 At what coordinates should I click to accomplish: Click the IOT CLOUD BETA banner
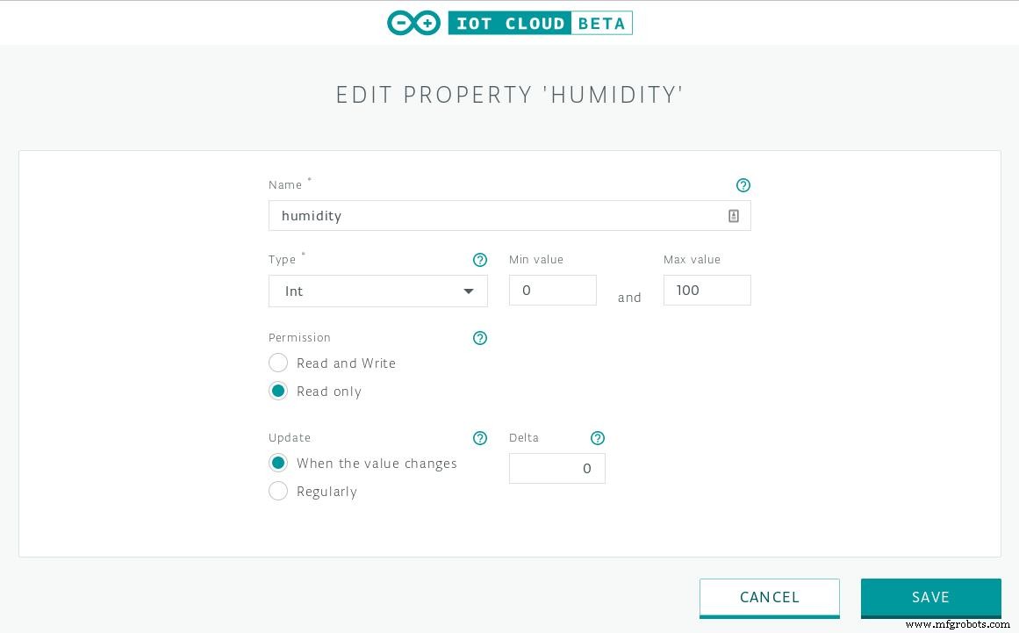click(x=541, y=23)
